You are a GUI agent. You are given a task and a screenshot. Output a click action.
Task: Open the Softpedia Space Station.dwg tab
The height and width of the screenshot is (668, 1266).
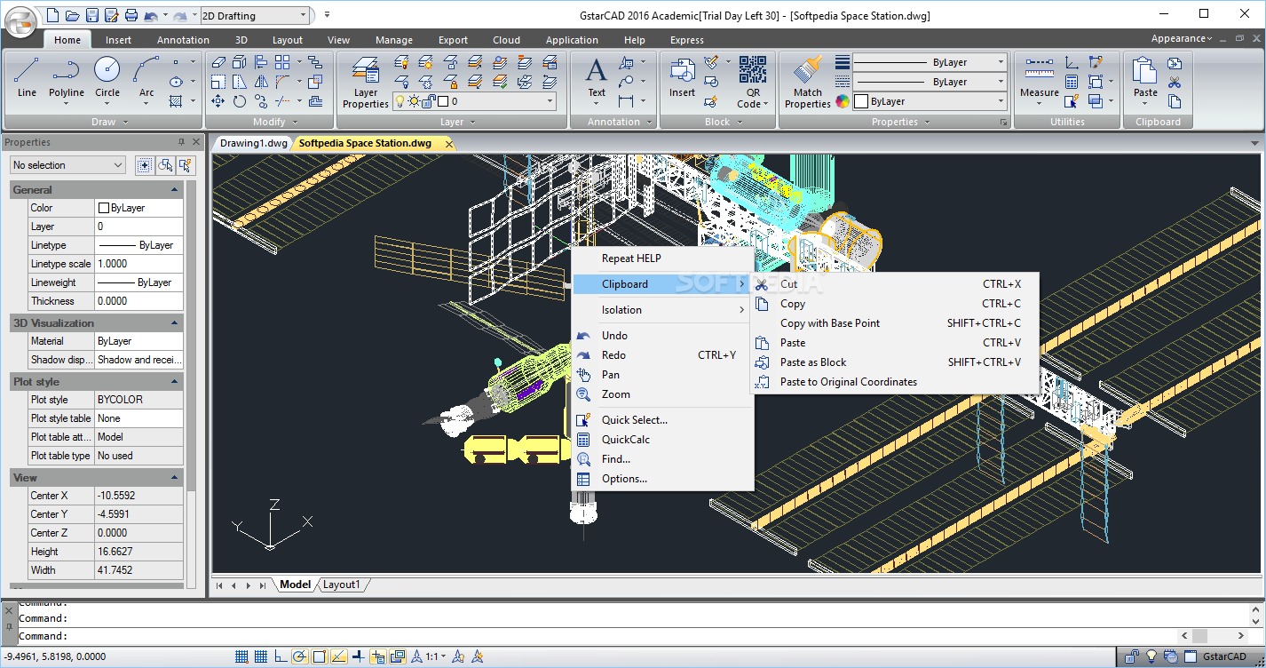[365, 143]
